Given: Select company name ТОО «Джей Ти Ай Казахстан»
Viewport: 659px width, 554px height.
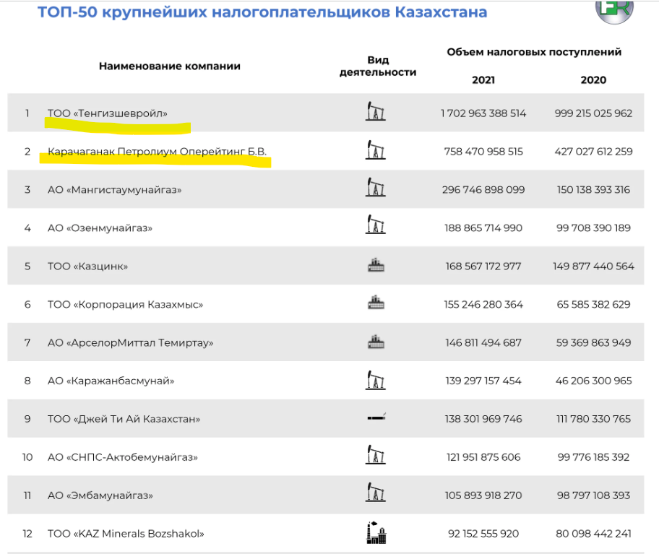Looking at the screenshot, I should point(124,419).
